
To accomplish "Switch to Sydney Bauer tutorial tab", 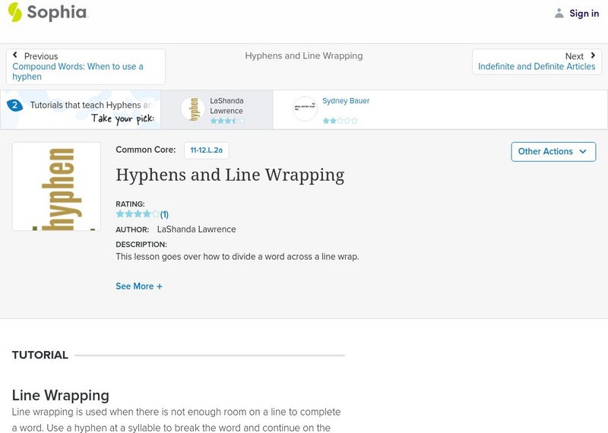I will click(346, 101).
